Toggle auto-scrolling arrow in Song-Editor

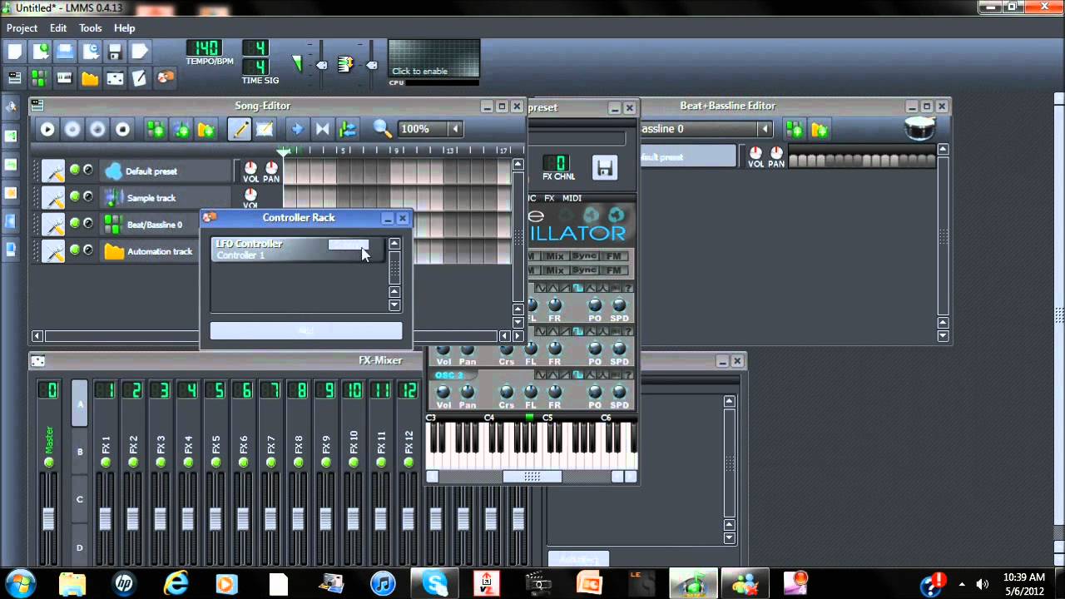point(297,129)
